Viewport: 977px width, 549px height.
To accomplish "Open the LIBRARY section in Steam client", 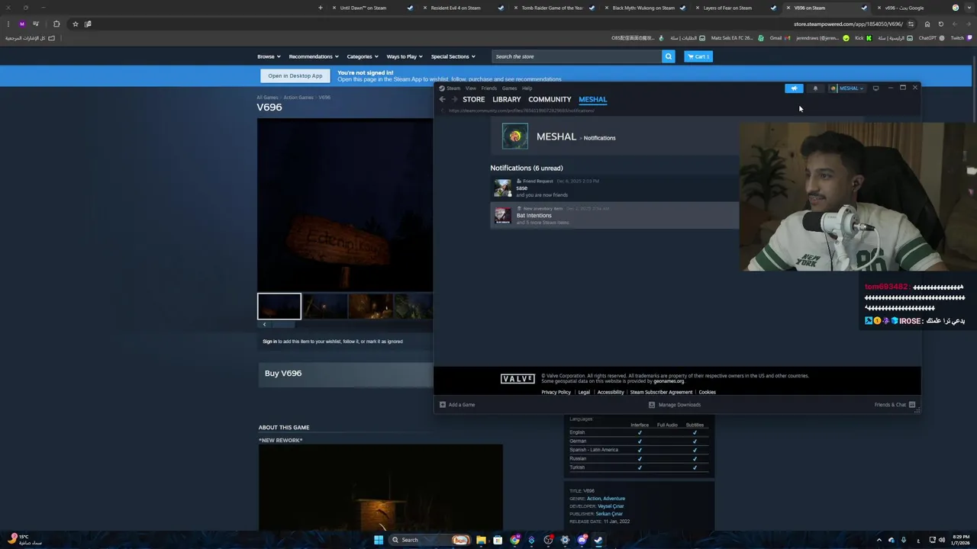I will coord(506,99).
